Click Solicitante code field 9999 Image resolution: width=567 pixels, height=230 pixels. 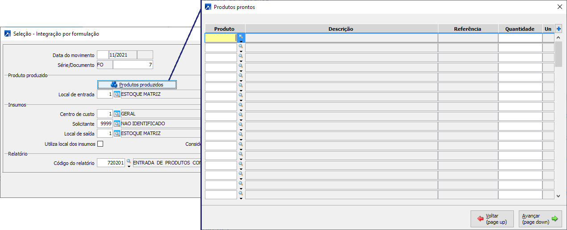(105, 123)
